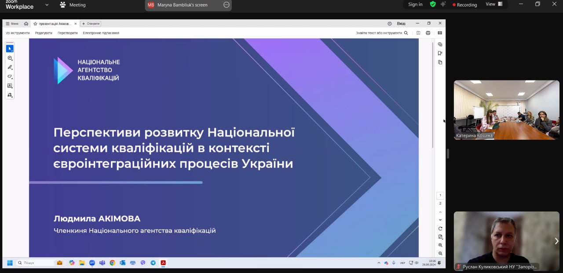Screen dimensions: 563x273
Task: Open the Редагувати menu
Action: (44, 33)
